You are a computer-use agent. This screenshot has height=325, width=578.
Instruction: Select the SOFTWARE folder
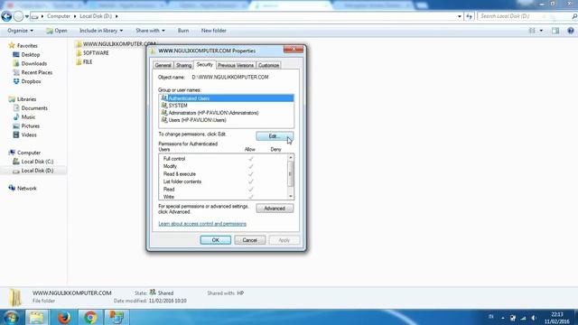click(x=92, y=52)
